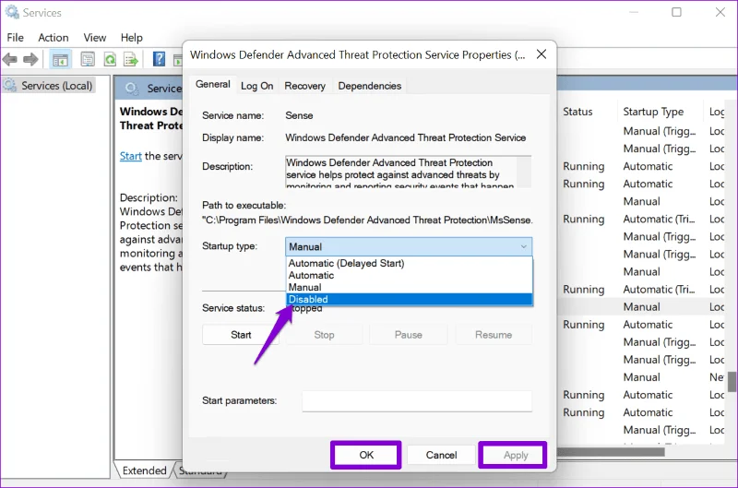
Task: Maximize the Services main window
Action: coord(676,12)
